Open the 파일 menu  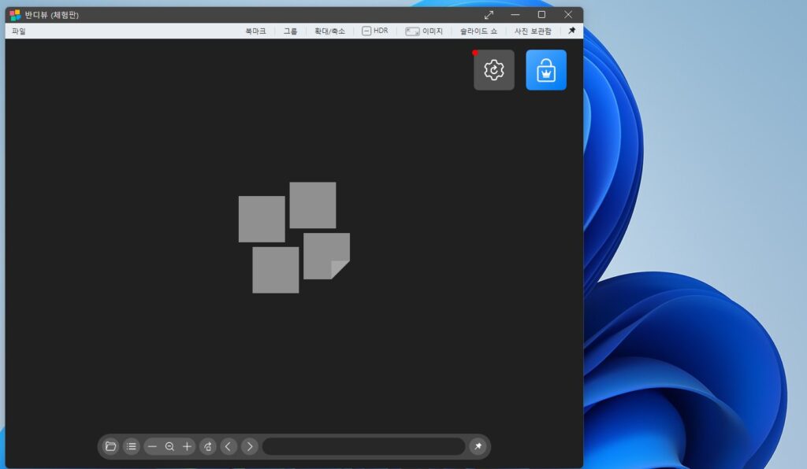point(19,31)
